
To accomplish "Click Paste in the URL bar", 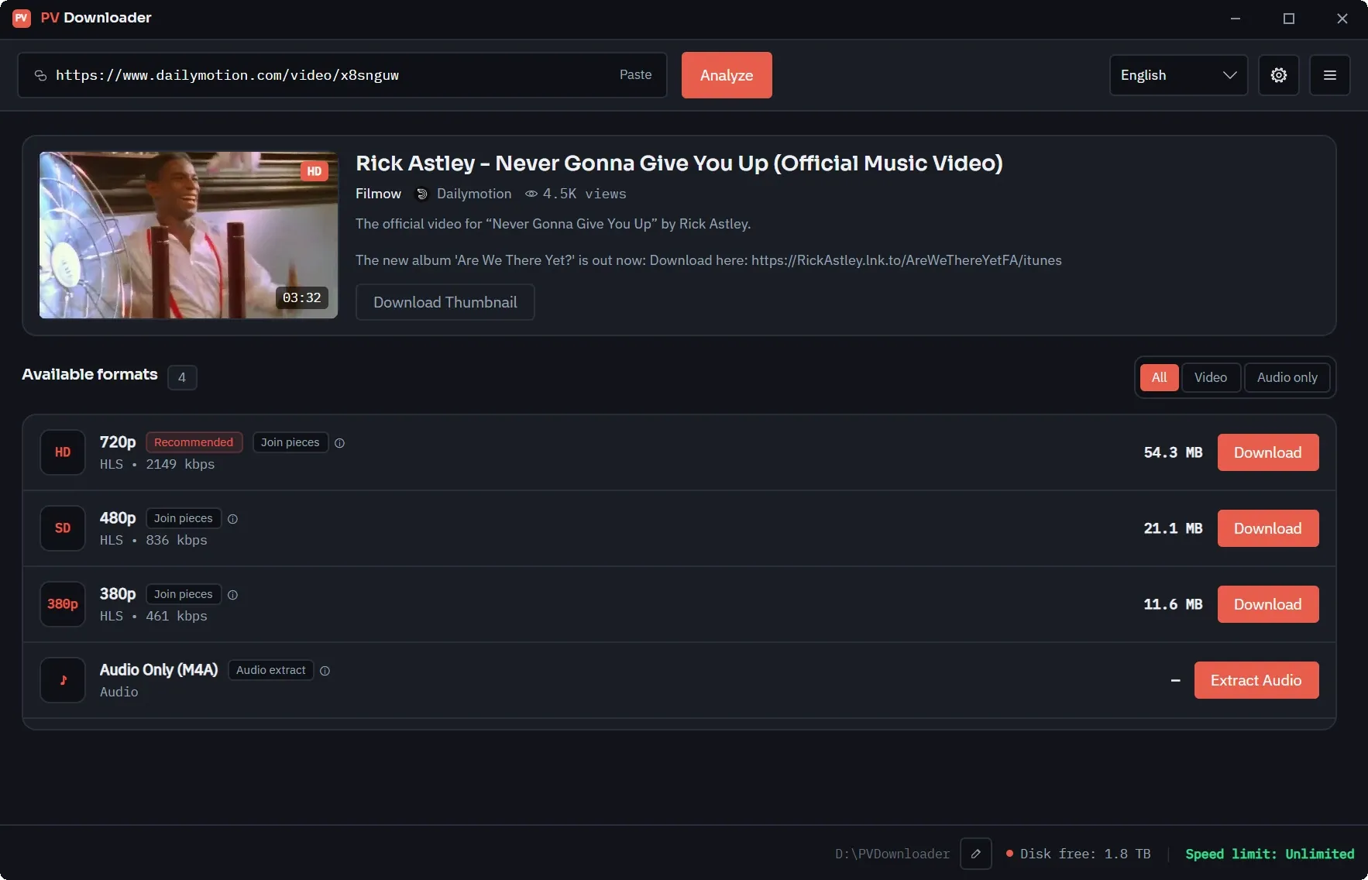I will coord(636,74).
